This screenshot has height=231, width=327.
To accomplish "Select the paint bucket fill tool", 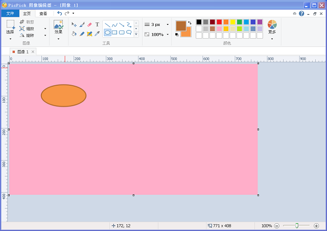I will (74, 34).
